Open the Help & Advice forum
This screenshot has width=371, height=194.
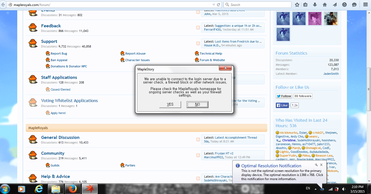click(56, 177)
